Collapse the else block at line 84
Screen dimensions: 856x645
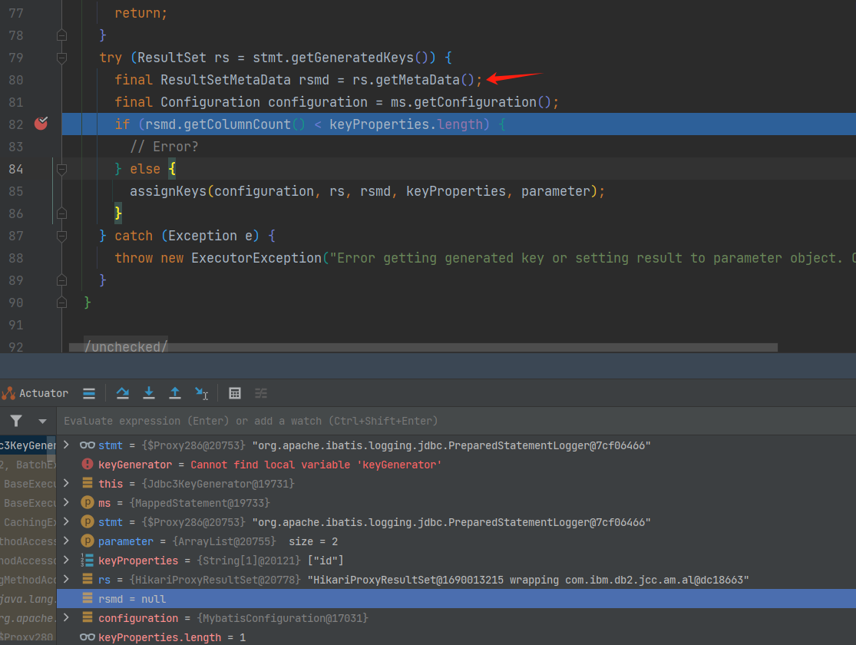pos(62,169)
